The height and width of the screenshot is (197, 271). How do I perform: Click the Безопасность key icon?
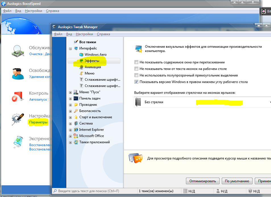[x=76, y=111]
